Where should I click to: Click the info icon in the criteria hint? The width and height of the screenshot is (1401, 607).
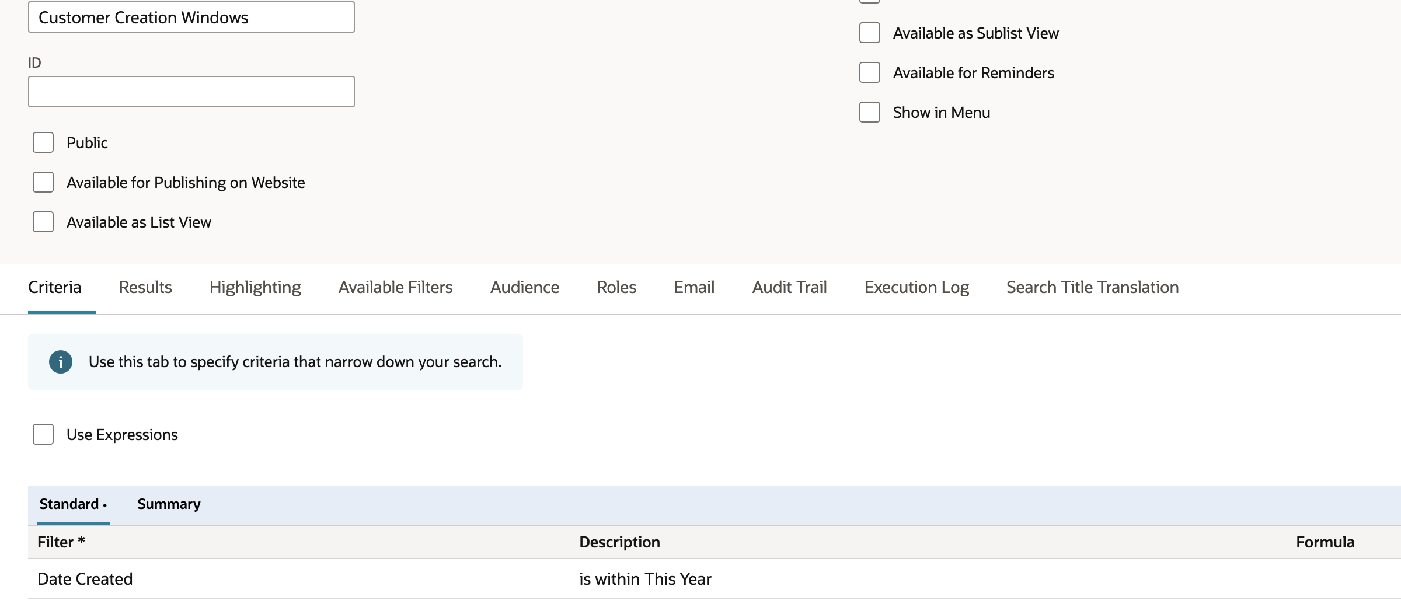(x=61, y=362)
